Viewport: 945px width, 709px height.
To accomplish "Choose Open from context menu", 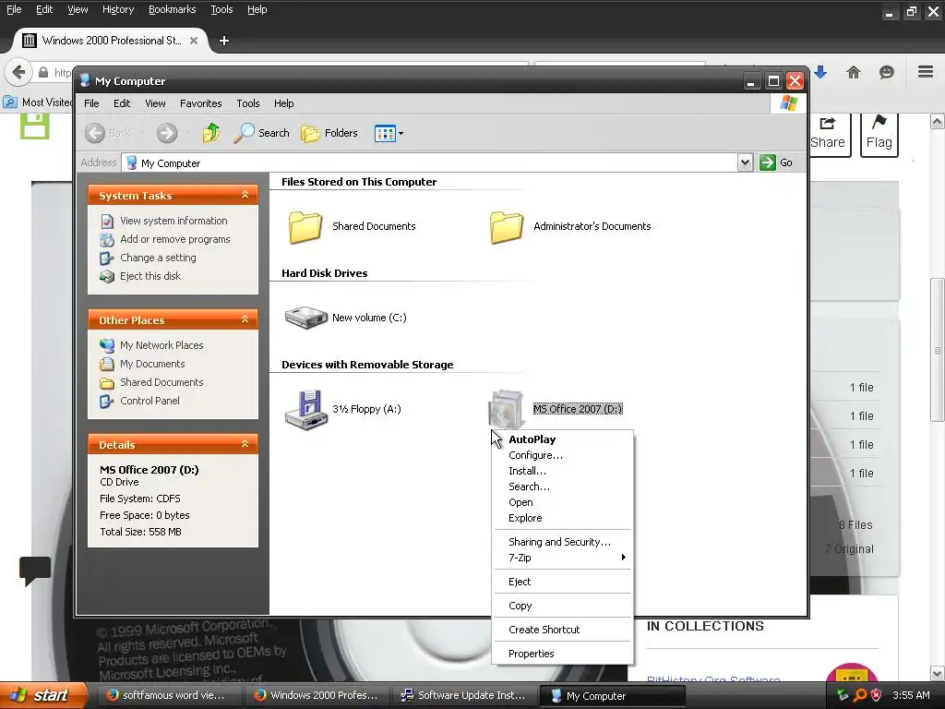I will click(562, 502).
